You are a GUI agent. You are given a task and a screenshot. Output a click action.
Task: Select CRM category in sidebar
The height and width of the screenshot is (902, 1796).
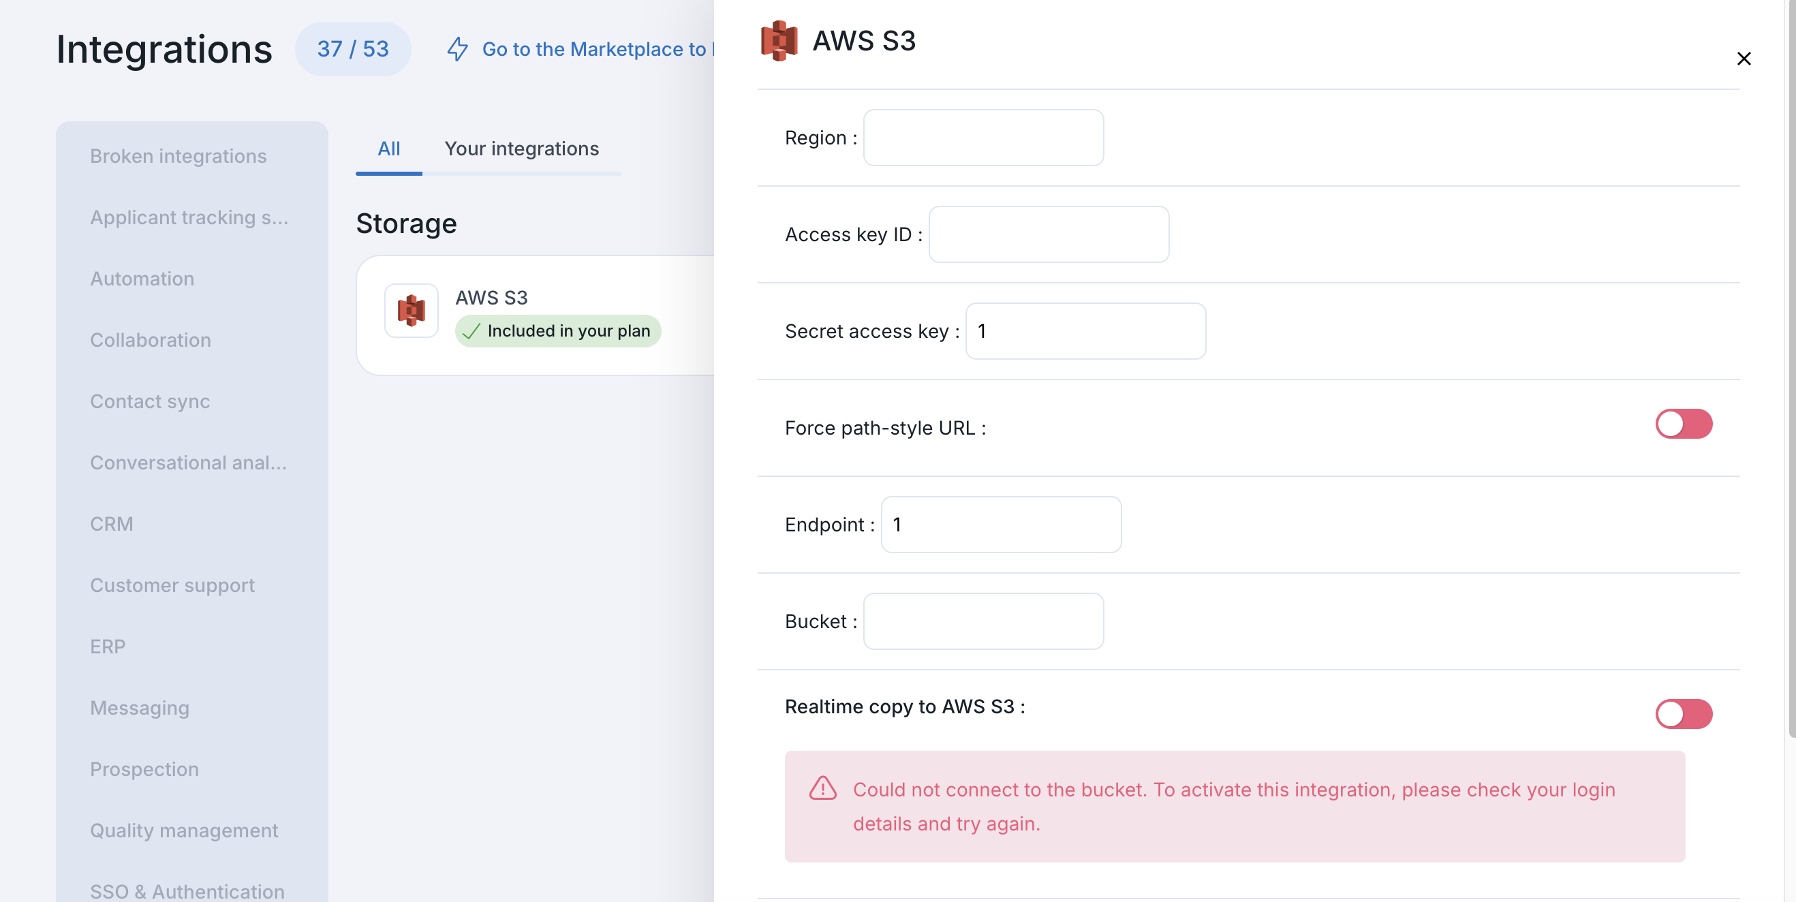(x=112, y=524)
